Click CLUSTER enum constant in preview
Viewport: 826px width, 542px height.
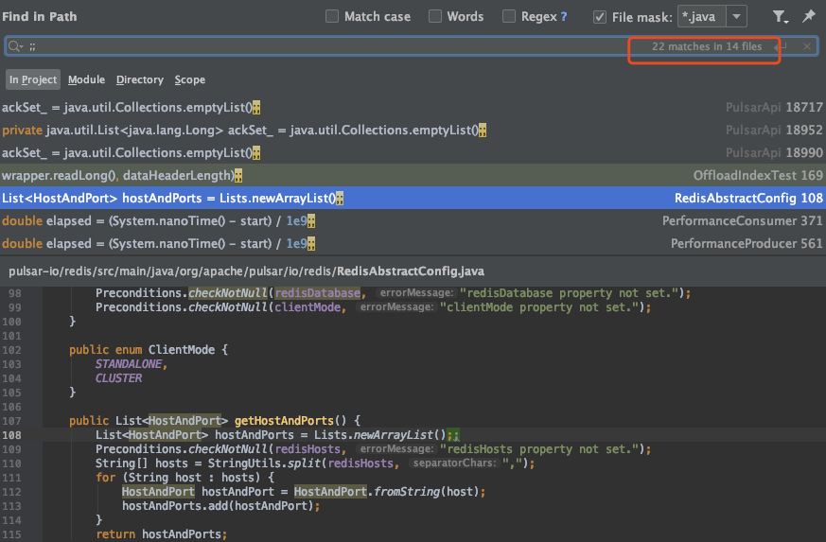click(118, 378)
